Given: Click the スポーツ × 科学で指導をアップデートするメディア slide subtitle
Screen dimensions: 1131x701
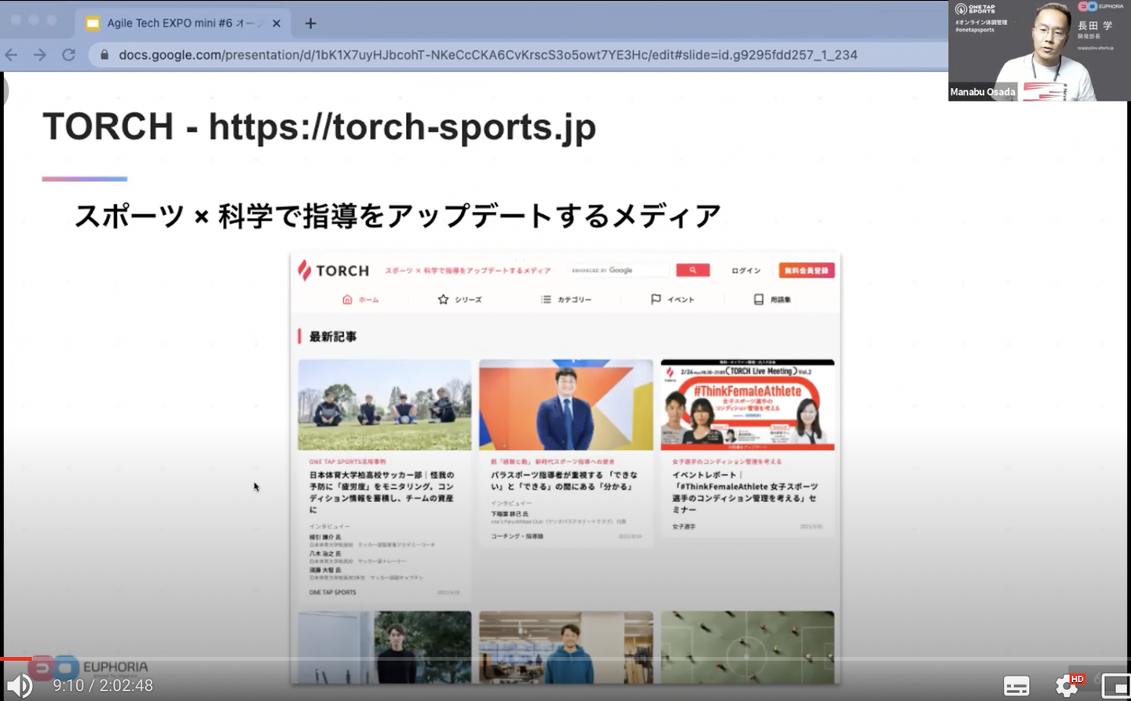Looking at the screenshot, I should point(397,215).
